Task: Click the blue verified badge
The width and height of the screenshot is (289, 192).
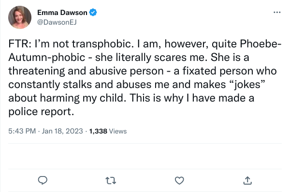Action: (x=93, y=13)
